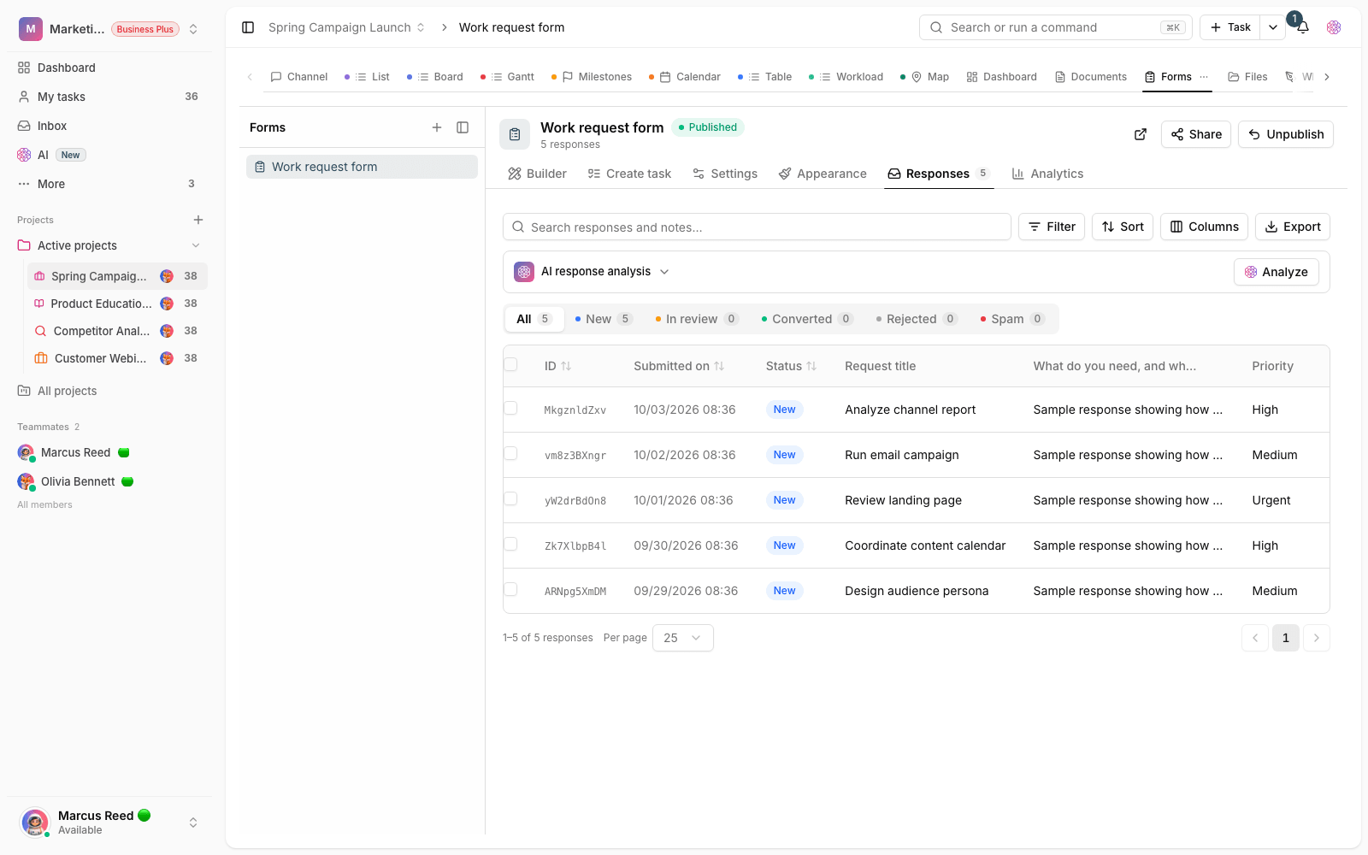Open Forms tab options ellipsis
The height and width of the screenshot is (855, 1368).
tap(1204, 77)
